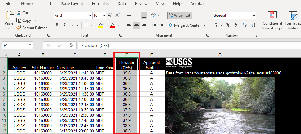Click the Increase Indent icon

click(x=161, y=25)
